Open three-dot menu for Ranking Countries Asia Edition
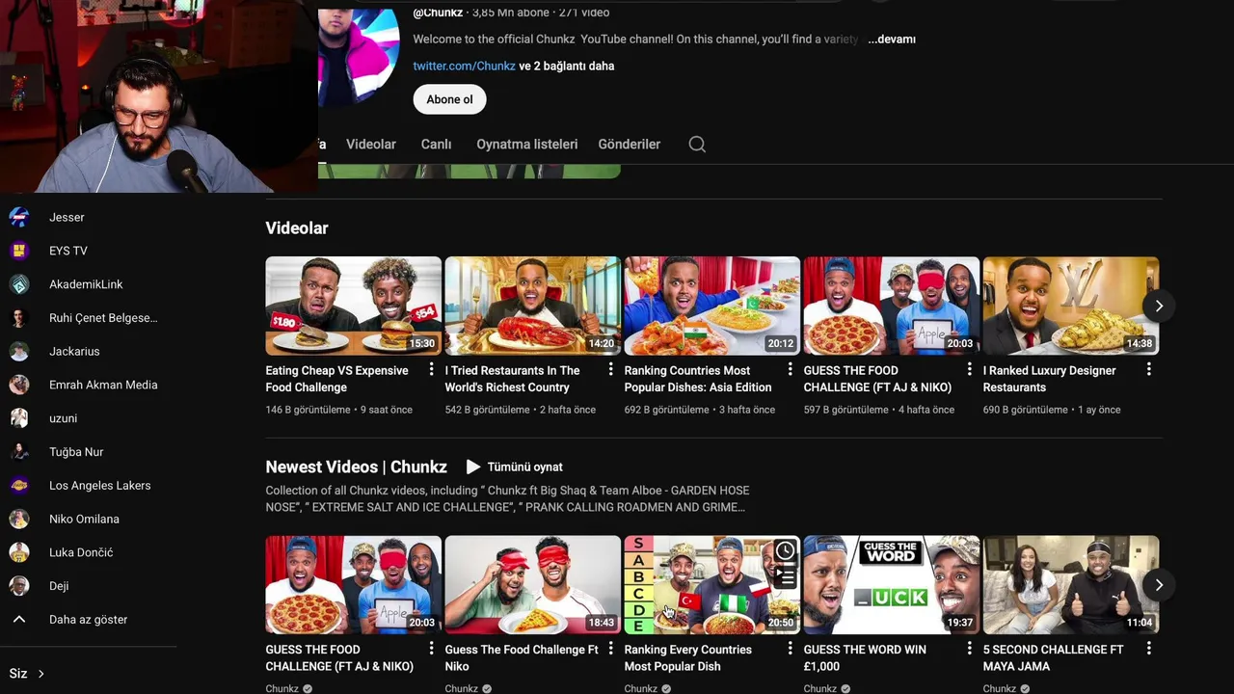Screen dimensions: 1234x694 (790, 369)
